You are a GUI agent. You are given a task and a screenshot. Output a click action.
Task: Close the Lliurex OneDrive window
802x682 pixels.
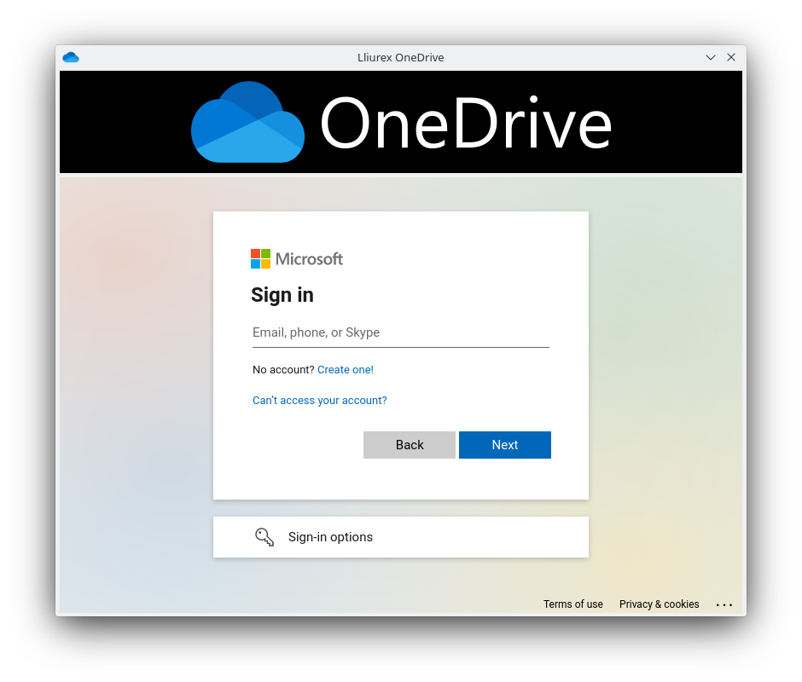[731, 57]
